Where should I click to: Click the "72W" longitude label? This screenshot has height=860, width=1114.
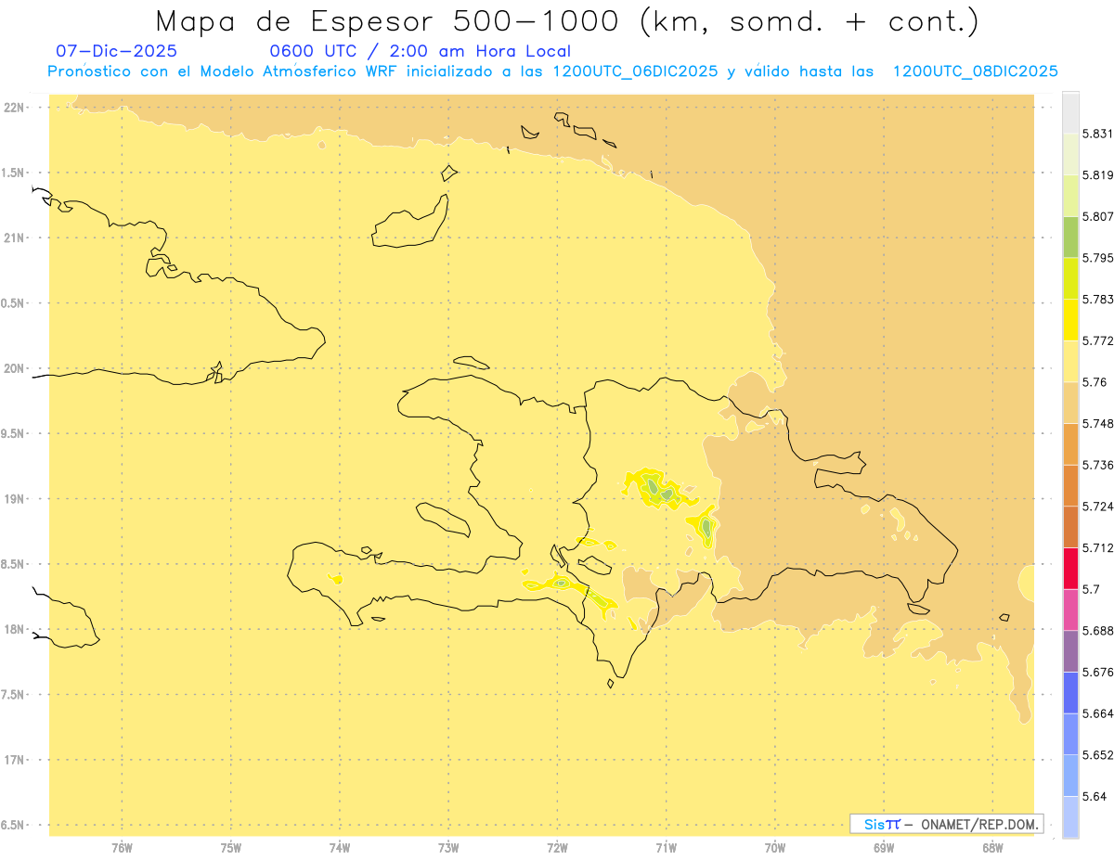click(x=557, y=847)
